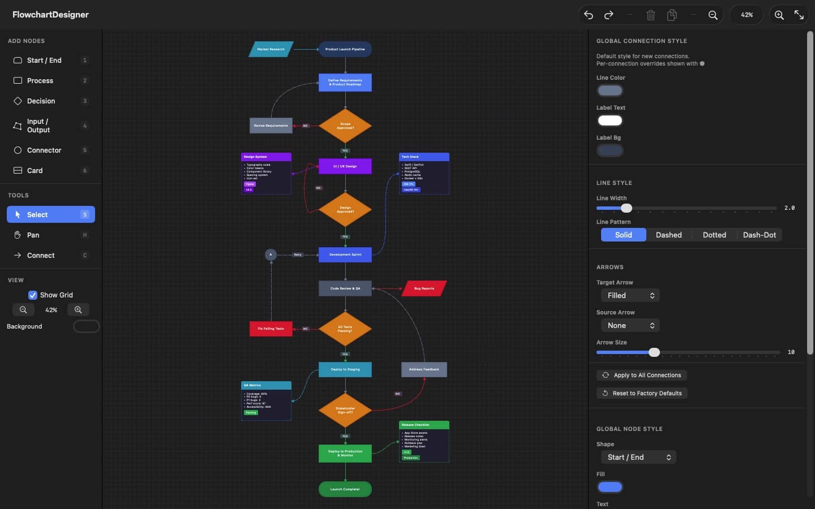
Task: Click the fit-to-screen expand icon
Action: tap(799, 15)
